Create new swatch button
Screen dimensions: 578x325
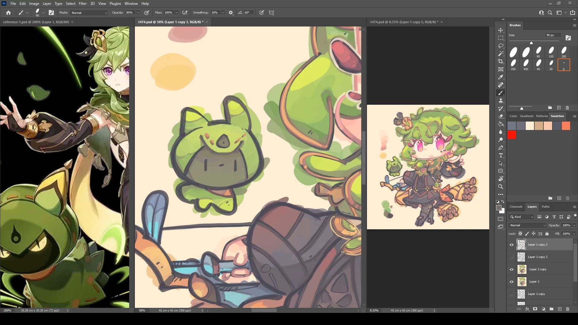(559, 198)
